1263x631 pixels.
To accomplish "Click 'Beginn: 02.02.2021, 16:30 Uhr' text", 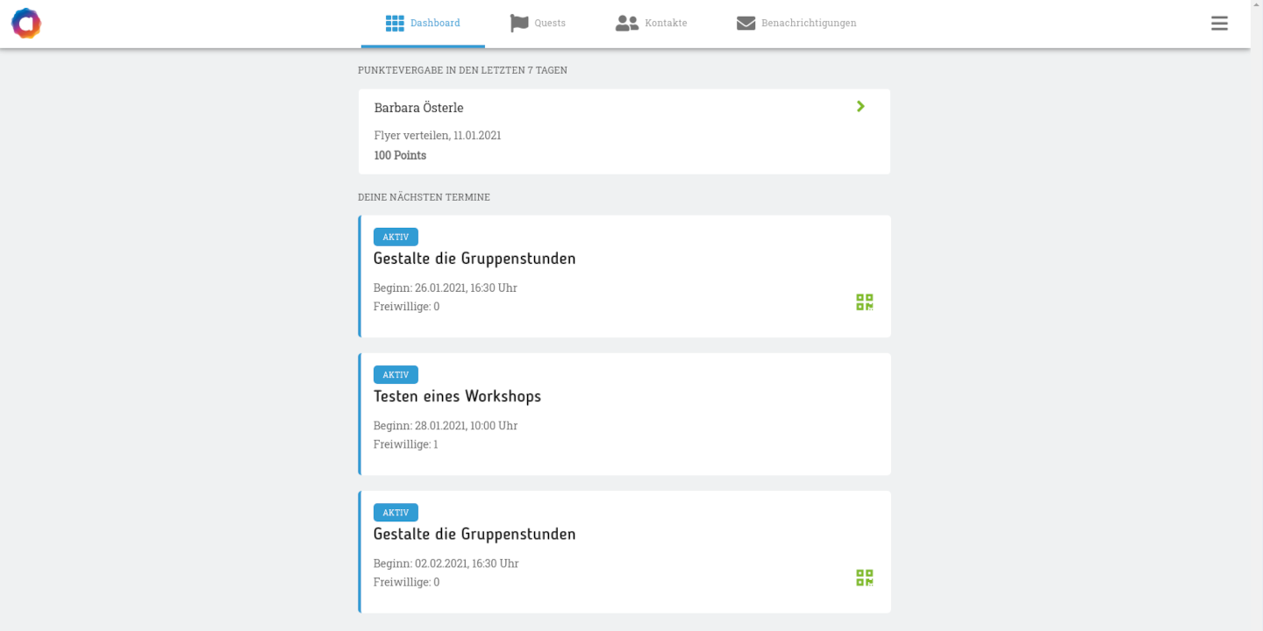I will tap(446, 564).
